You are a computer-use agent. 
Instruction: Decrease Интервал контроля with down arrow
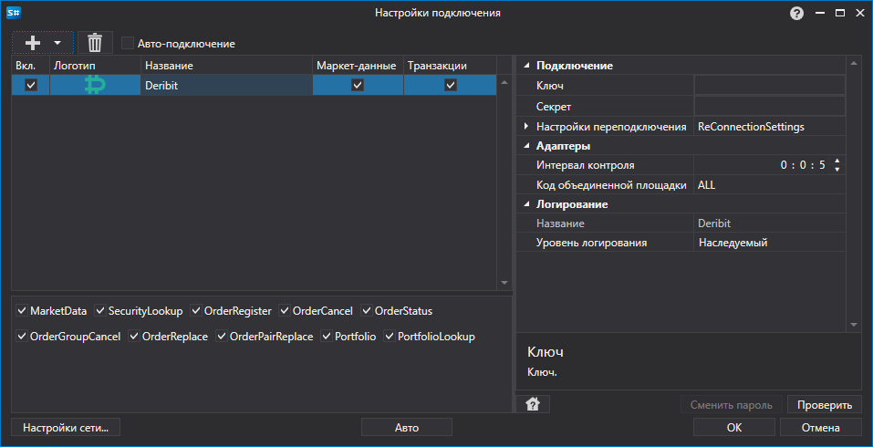pyautogui.click(x=837, y=169)
